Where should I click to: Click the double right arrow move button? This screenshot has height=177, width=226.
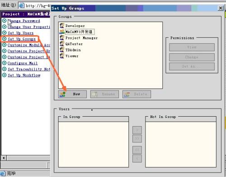point(137,139)
